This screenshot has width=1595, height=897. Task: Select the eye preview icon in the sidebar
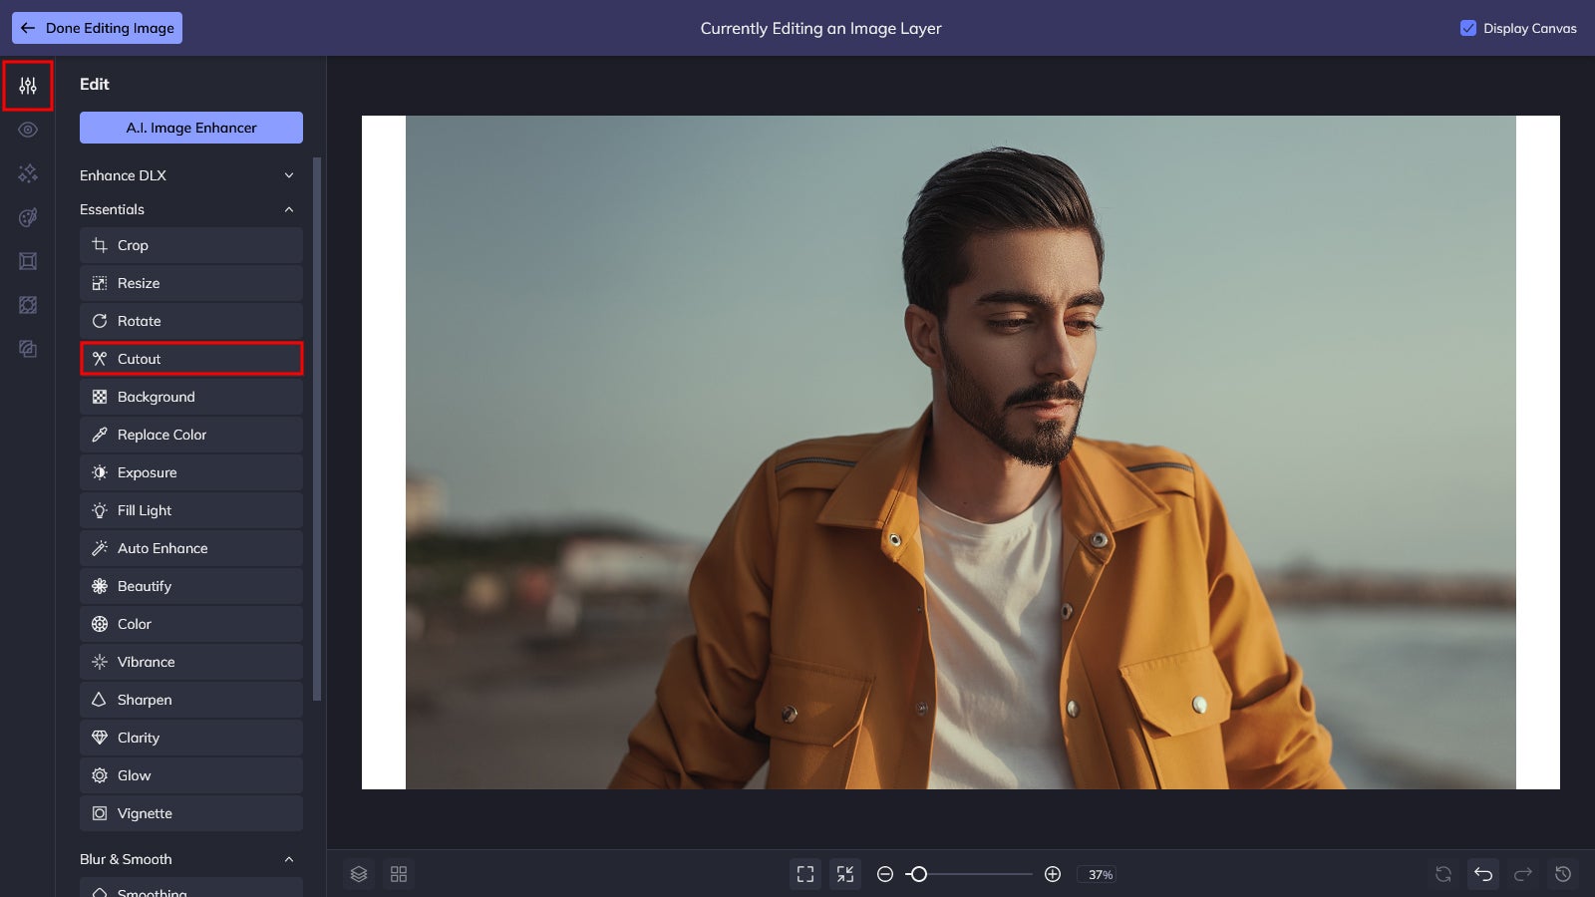(x=27, y=130)
